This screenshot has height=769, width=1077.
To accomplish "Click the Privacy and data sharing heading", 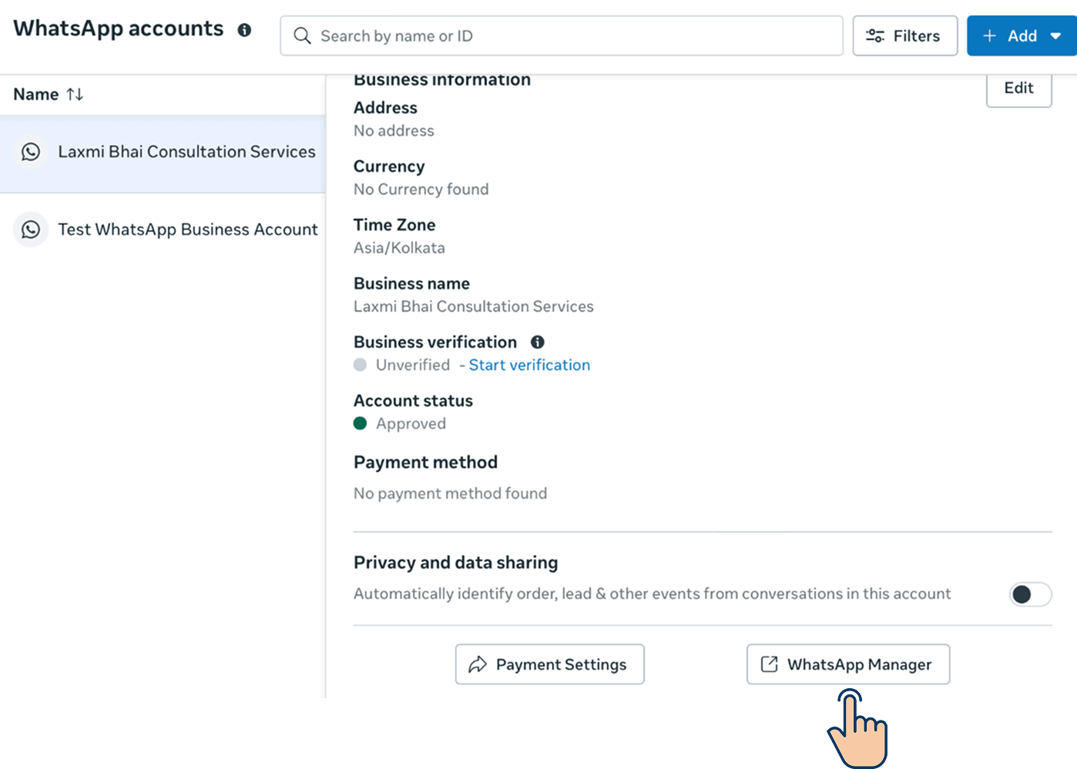I will pyautogui.click(x=455, y=563).
